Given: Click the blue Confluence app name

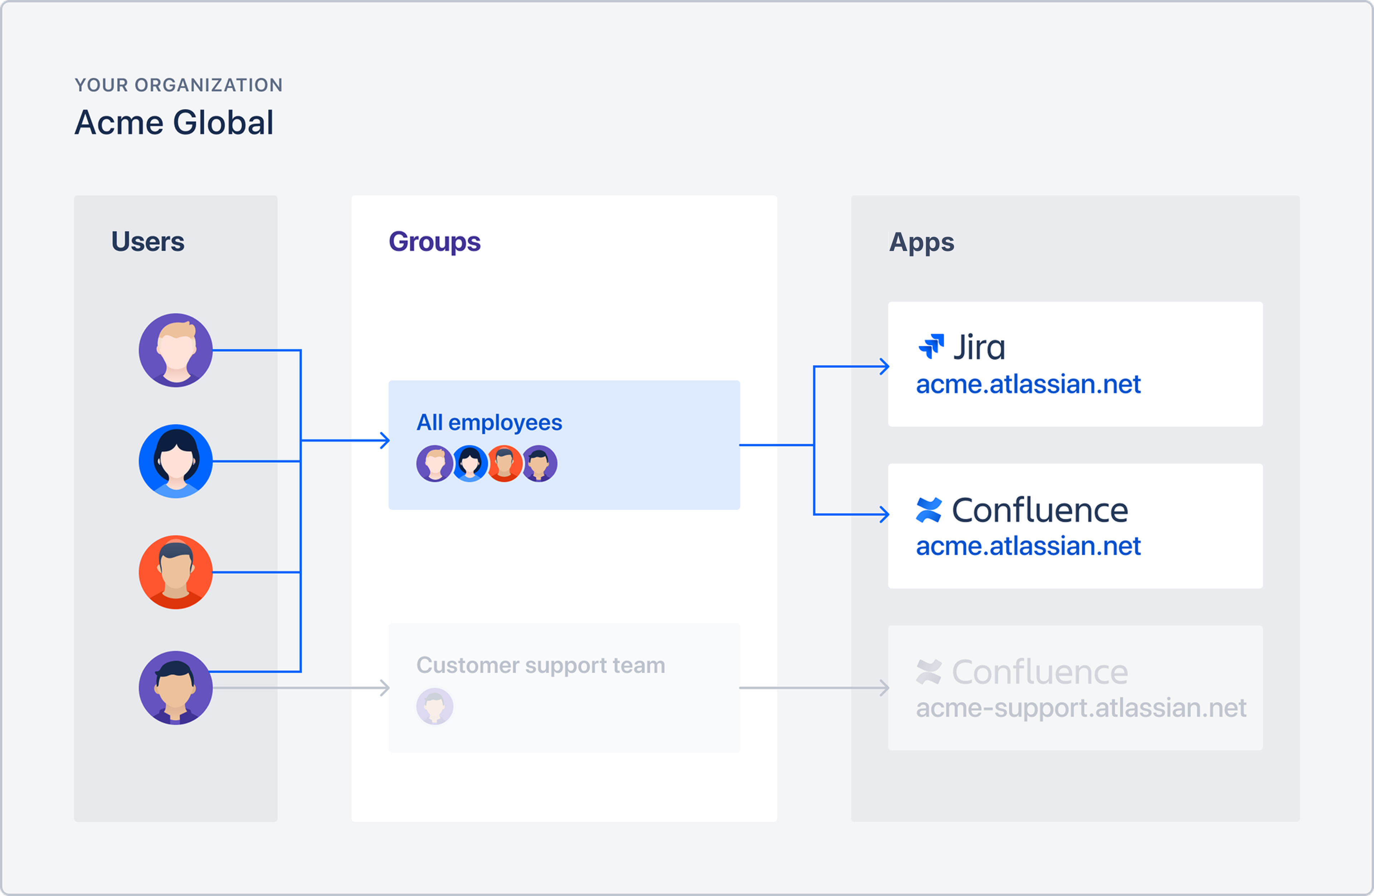Looking at the screenshot, I should point(1040,510).
